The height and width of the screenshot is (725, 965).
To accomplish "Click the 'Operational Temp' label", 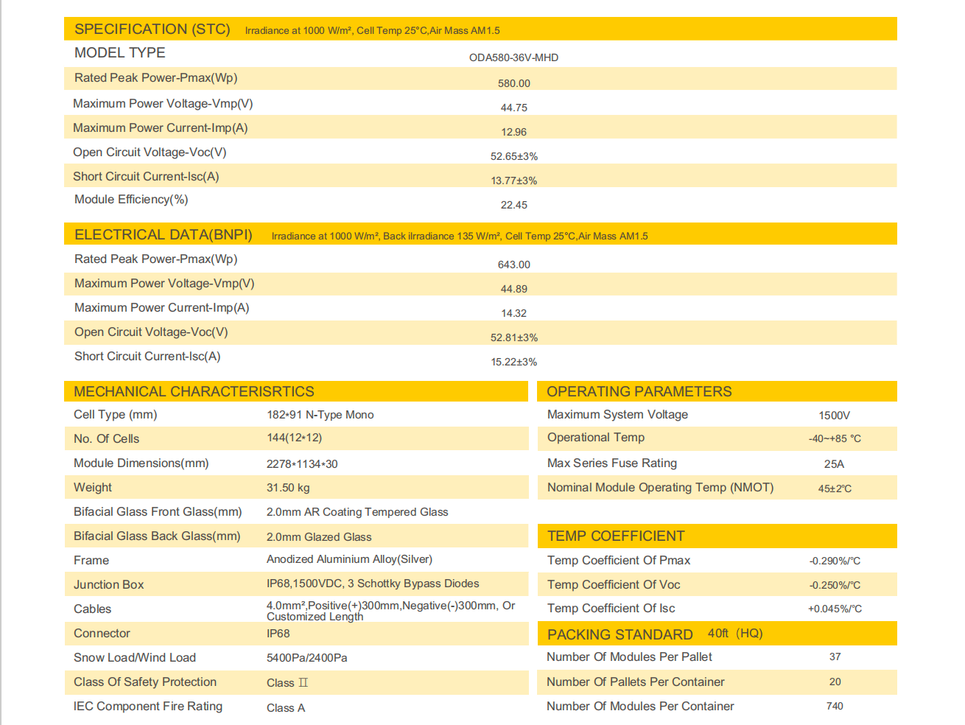I will tap(596, 438).
